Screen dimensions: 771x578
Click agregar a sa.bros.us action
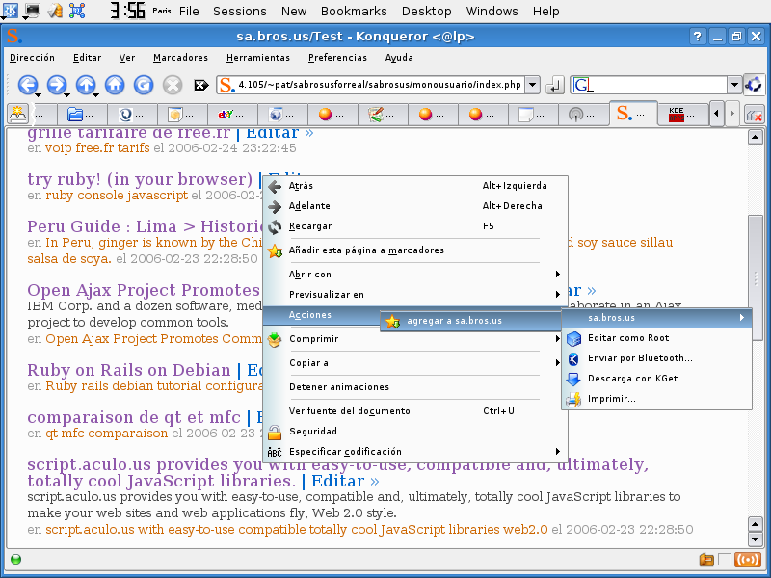(x=471, y=321)
